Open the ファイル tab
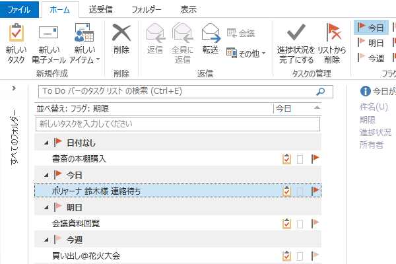Screen dimensions: 396x264 coord(19,10)
